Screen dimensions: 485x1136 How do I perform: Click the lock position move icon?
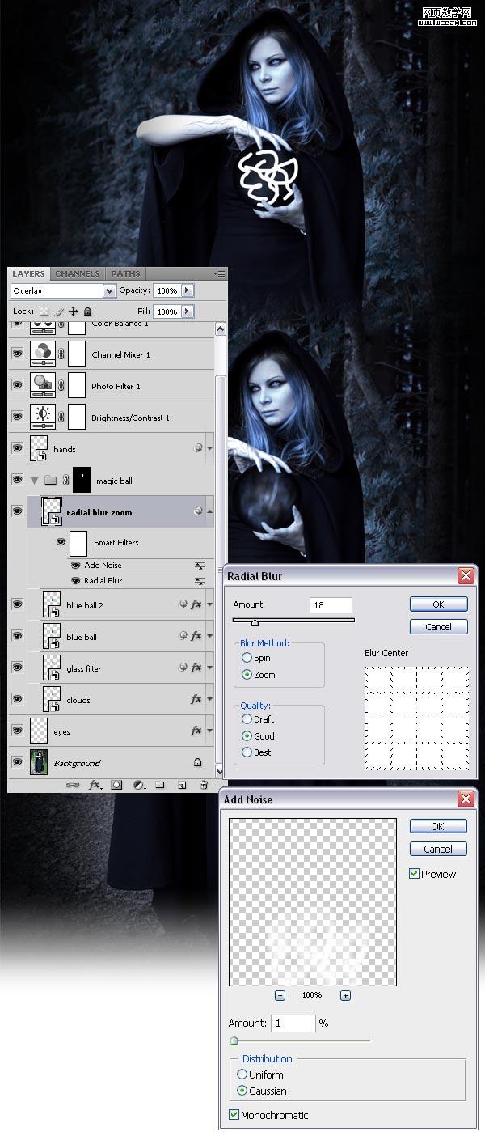point(73,311)
